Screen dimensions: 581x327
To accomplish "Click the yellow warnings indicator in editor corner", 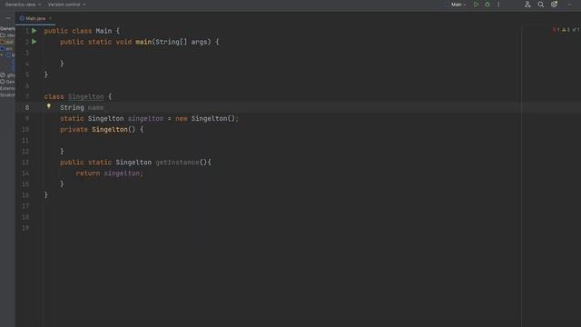I will pos(566,30).
